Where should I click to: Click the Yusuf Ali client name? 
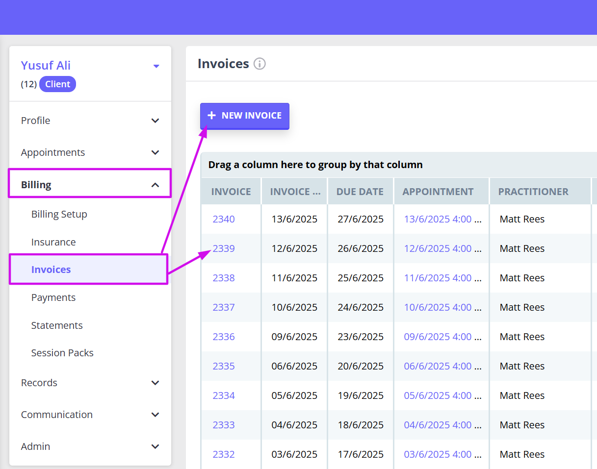click(x=46, y=65)
